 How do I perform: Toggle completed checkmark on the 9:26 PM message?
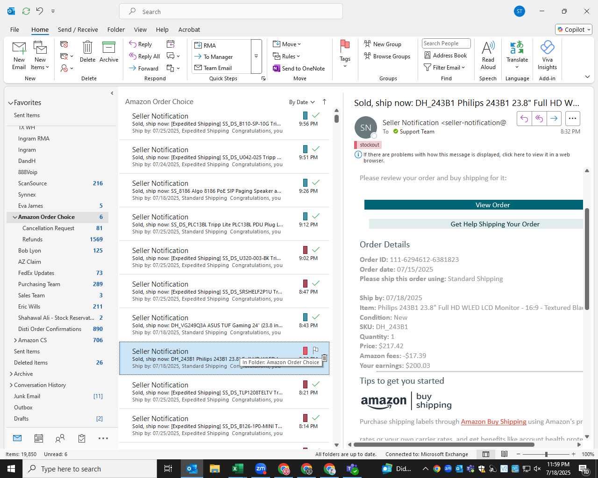pyautogui.click(x=316, y=182)
